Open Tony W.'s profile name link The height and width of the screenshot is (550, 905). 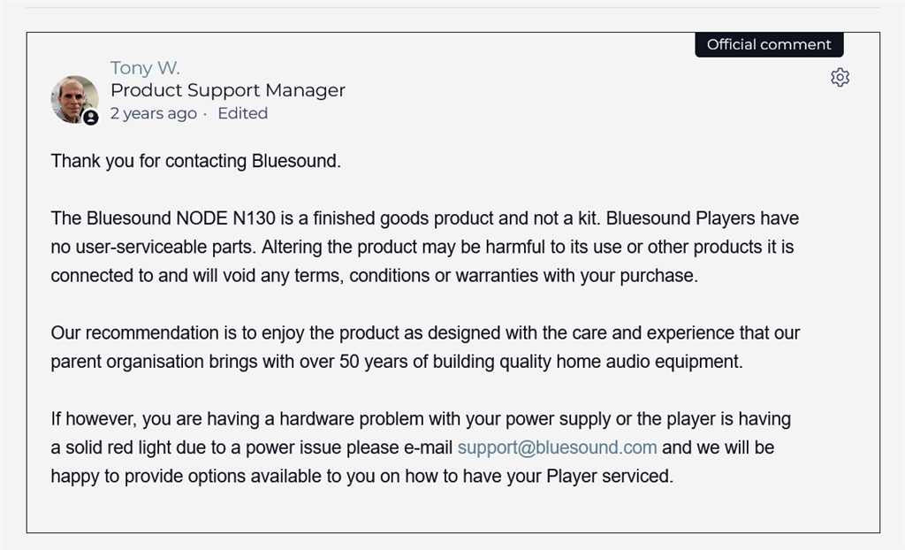click(x=145, y=68)
